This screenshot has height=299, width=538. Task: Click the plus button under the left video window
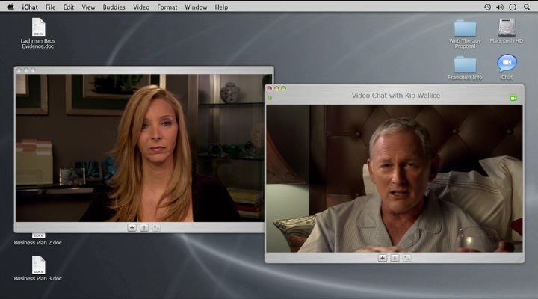[132, 227]
